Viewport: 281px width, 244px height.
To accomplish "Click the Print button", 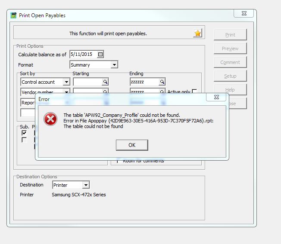I will click(230, 35).
